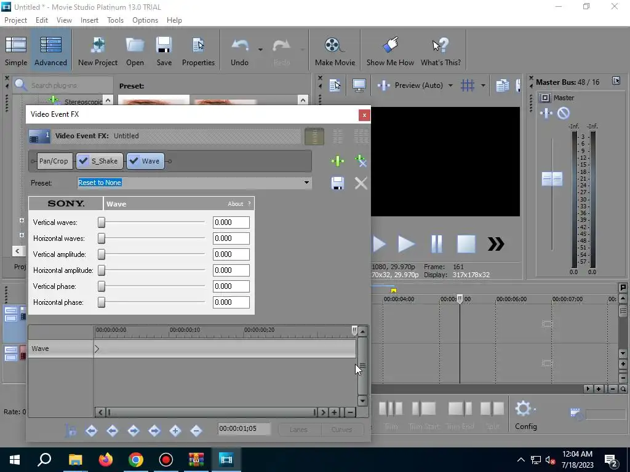Pause the preview playback

[436, 244]
